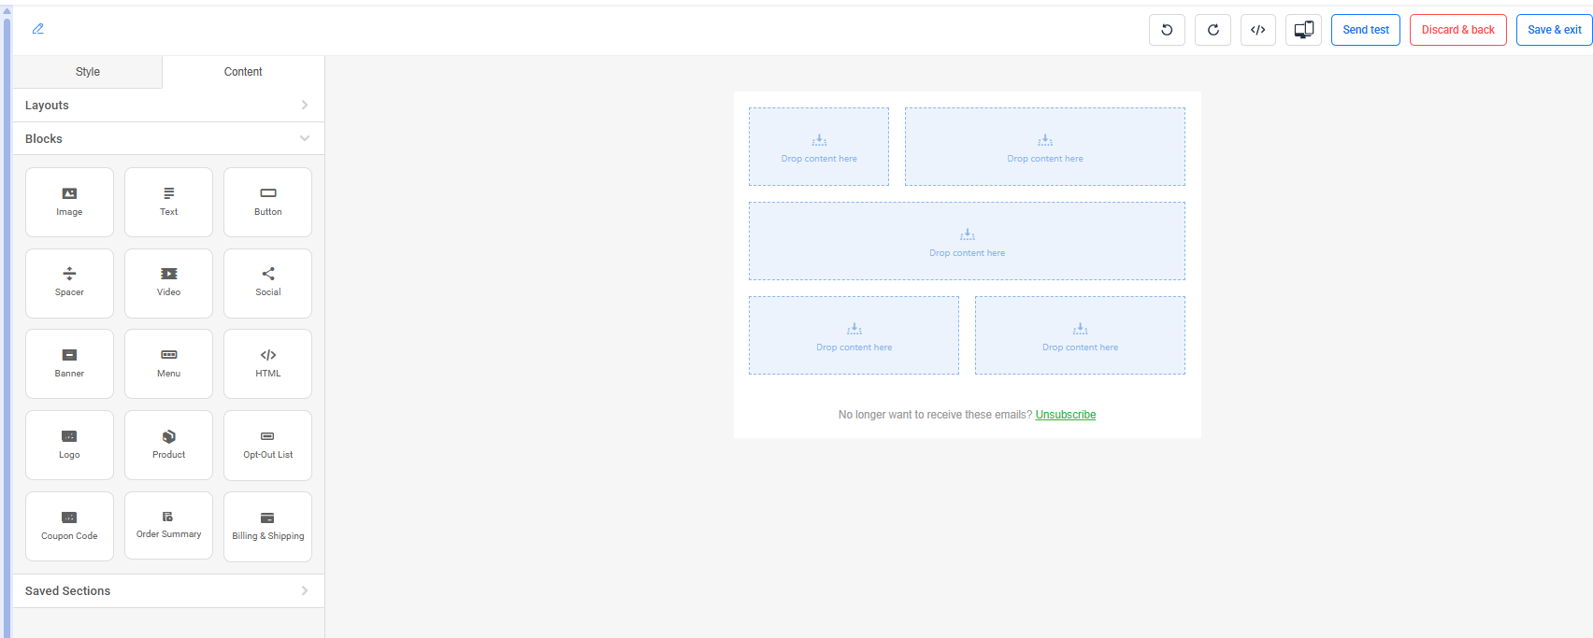Expand the Layouts section
This screenshot has width=1593, height=638.
click(x=168, y=106)
